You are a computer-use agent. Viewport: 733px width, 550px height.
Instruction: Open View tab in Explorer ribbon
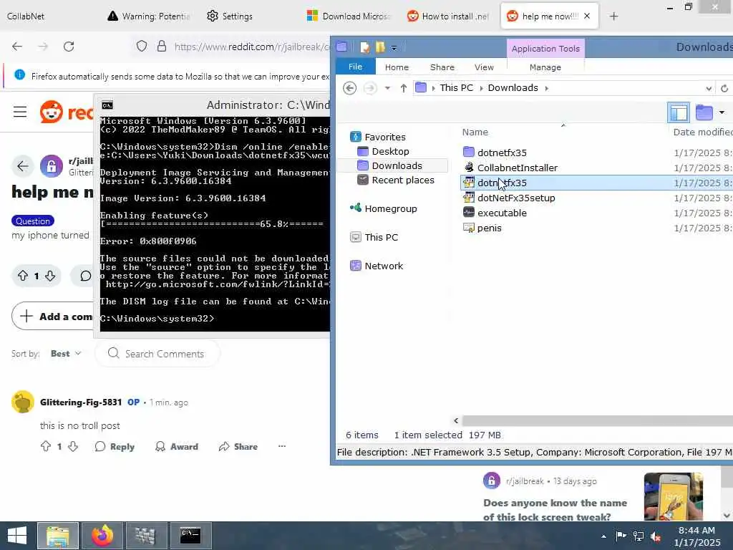point(484,67)
